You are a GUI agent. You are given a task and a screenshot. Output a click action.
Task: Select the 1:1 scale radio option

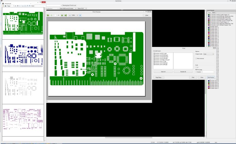(x=196, y=67)
